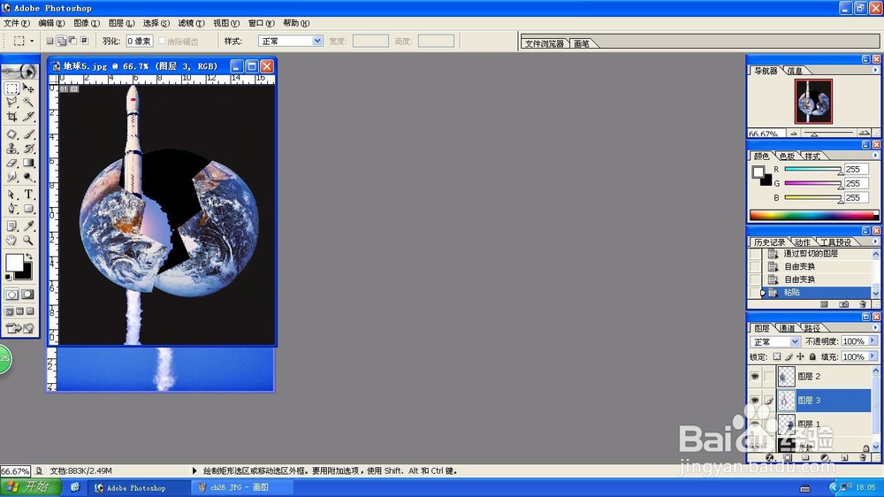
Task: Select the Brush tool
Action: tap(28, 134)
